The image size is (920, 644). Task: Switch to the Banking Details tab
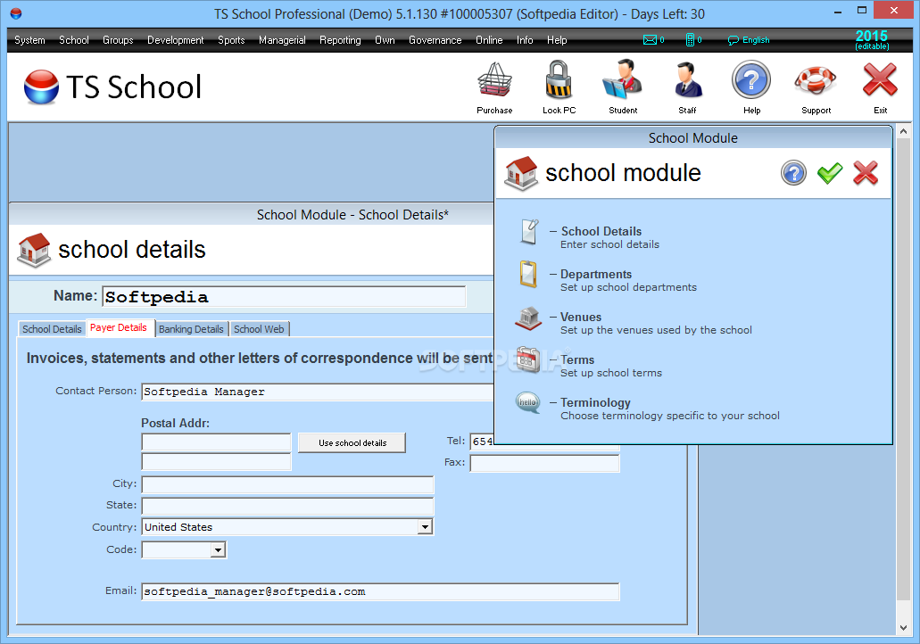click(x=191, y=329)
